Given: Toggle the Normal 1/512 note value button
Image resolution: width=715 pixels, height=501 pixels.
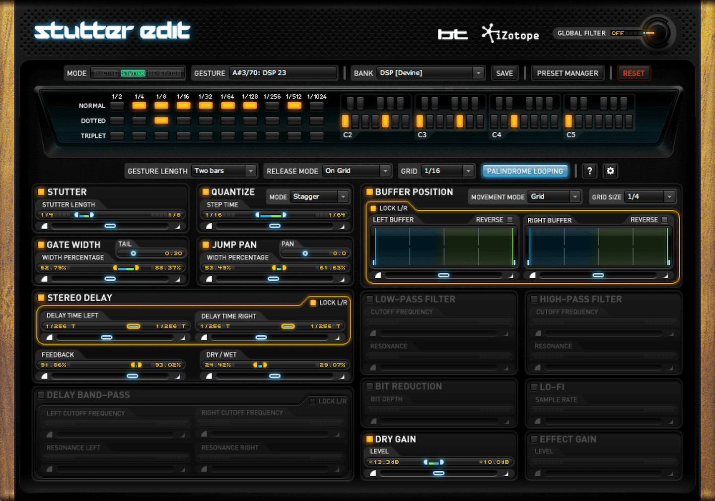Looking at the screenshot, I should [294, 105].
